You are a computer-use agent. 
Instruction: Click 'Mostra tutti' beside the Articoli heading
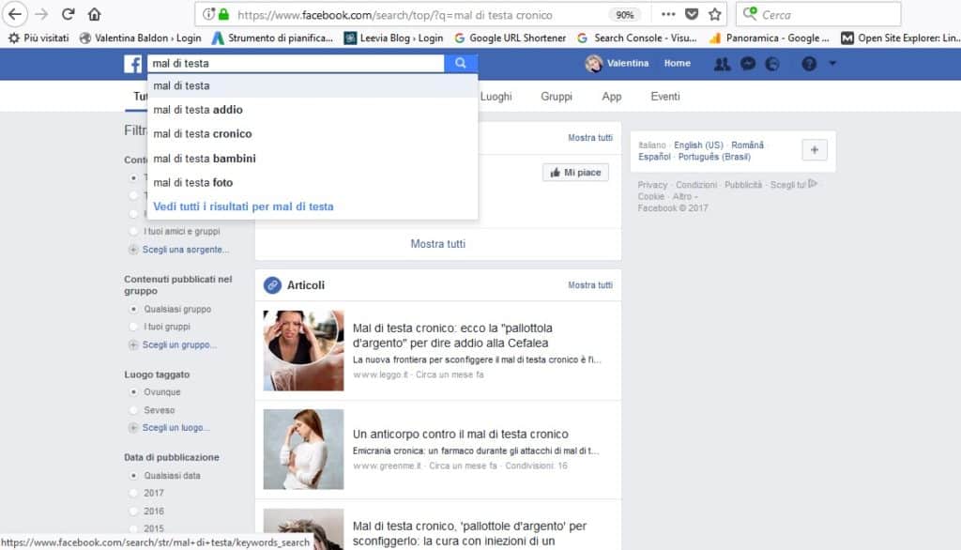click(x=590, y=285)
